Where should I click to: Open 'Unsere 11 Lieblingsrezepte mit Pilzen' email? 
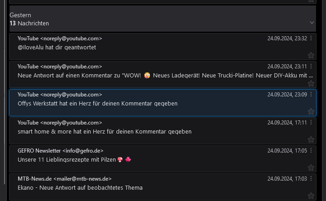click(x=68, y=159)
